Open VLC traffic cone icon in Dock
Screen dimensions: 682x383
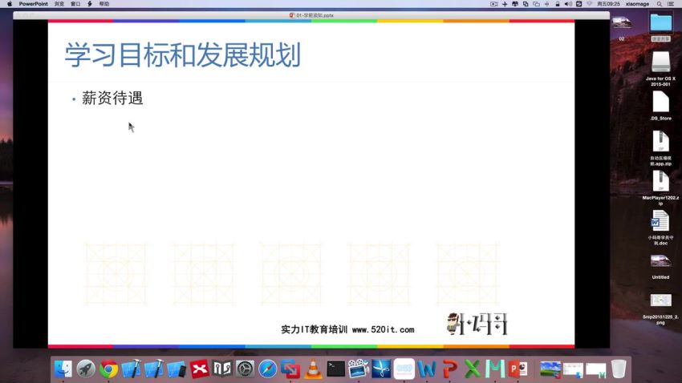(x=313, y=369)
